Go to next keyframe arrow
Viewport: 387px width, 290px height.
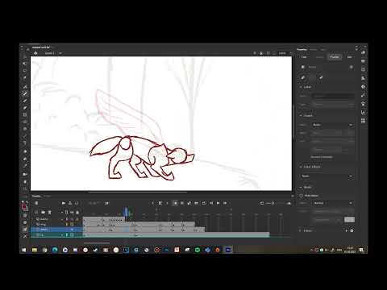click(x=167, y=203)
